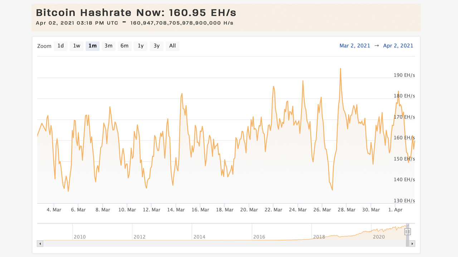458x257 pixels.
Task: Click the 2018 label in navigator
Action: point(319,237)
